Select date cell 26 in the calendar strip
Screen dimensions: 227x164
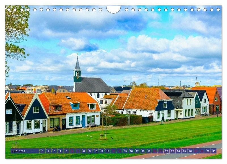pyautogui.click(x=190, y=151)
